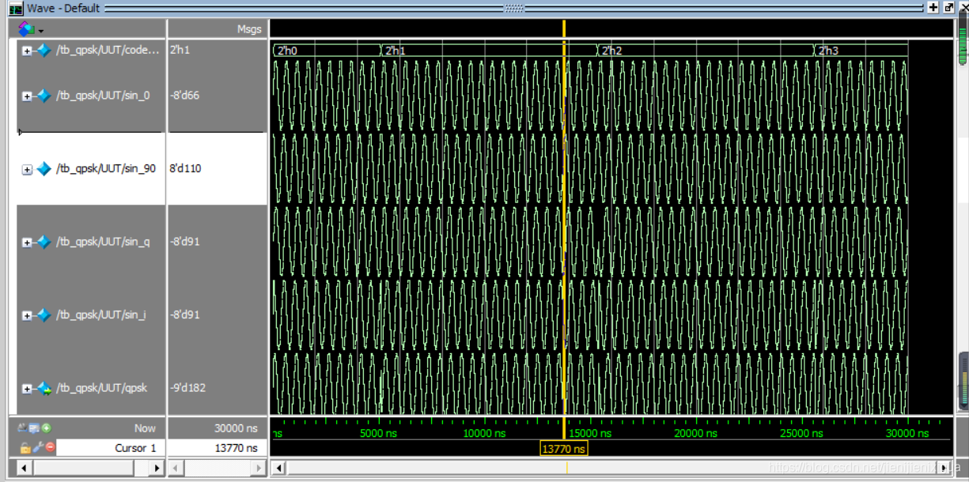969x482 pixels.
Task: Click the 13770 ns cursor time label
Action: [564, 449]
